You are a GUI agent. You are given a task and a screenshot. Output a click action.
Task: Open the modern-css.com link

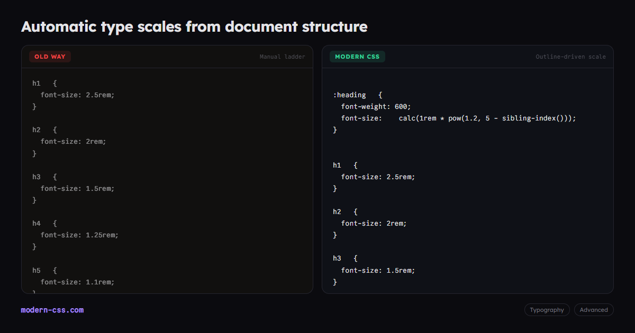point(52,310)
